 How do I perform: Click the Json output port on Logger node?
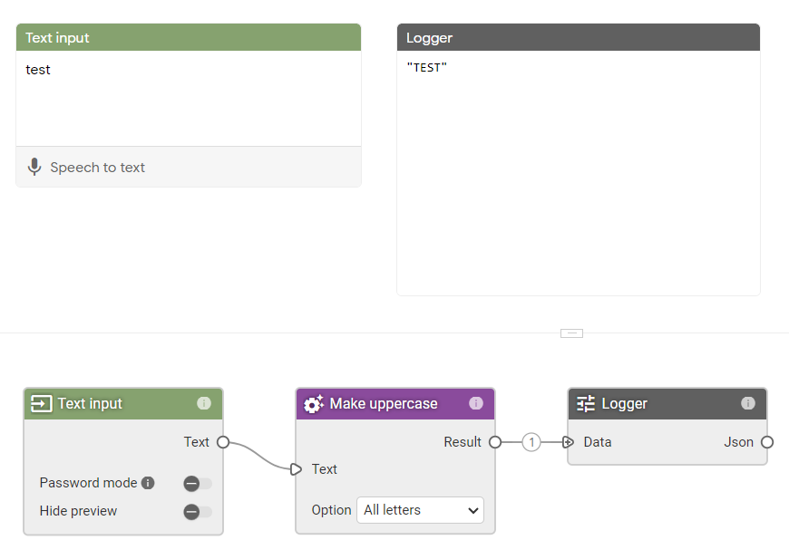(x=767, y=442)
